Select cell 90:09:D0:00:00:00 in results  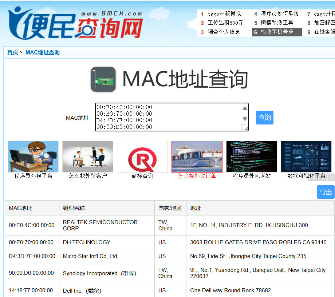31,273
